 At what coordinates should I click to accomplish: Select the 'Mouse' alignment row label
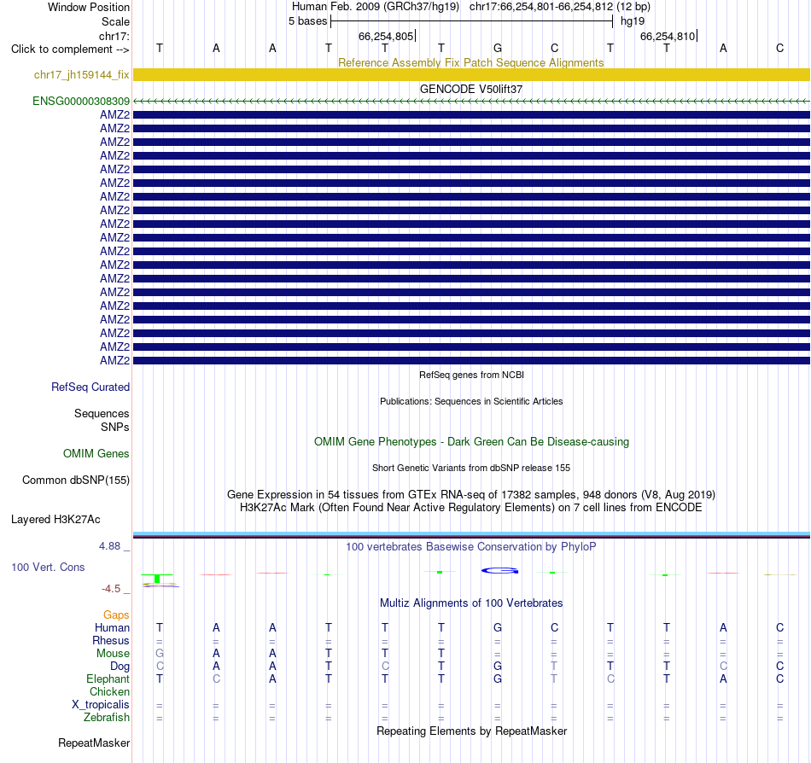(113, 654)
